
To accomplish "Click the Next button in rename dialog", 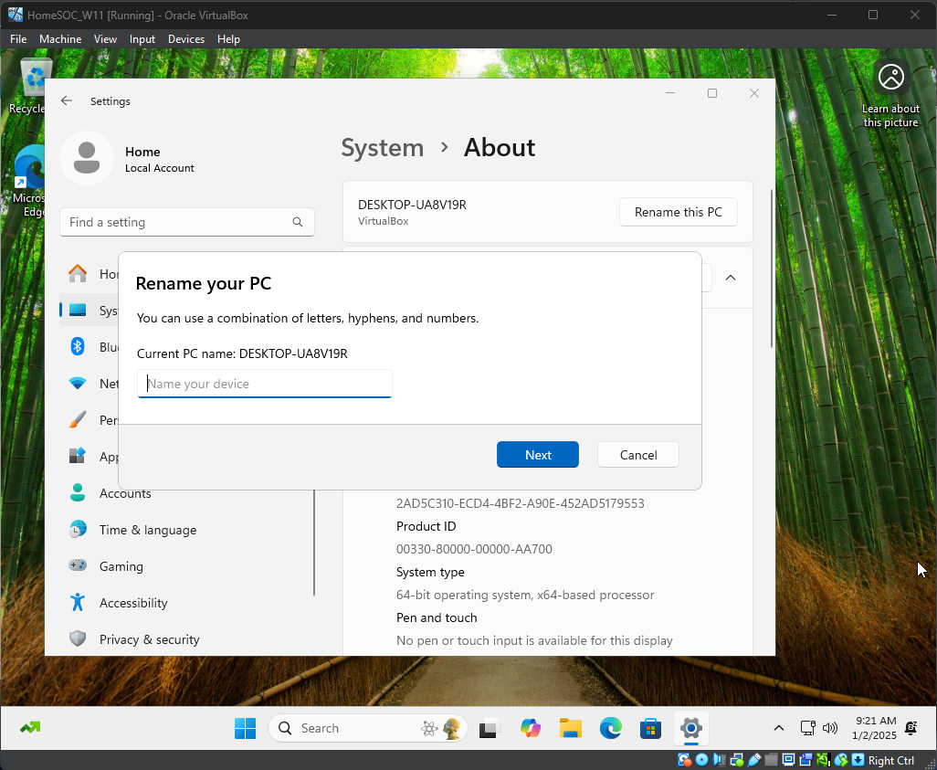I will [537, 455].
